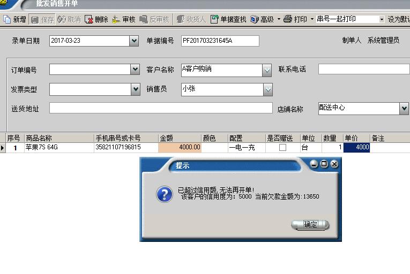This screenshot has height=274, width=410.
Task: Expand the 打印 dropdown arrow
Action: click(312, 19)
